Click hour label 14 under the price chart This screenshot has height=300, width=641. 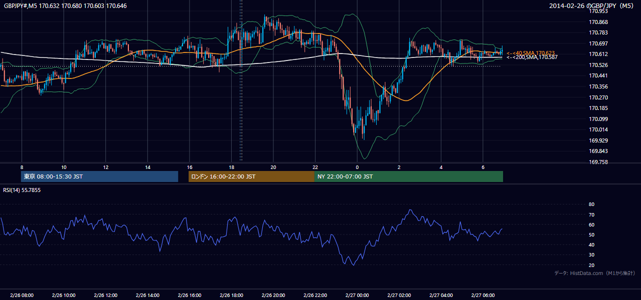coord(147,167)
